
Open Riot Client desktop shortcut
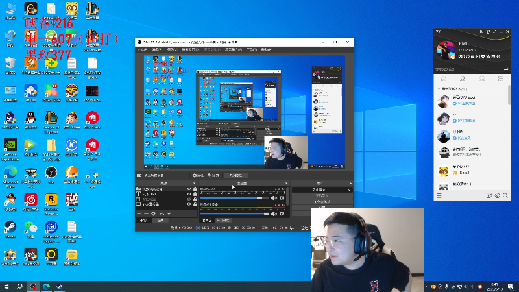[92, 120]
